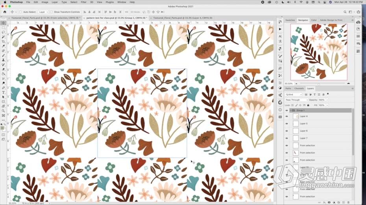
Task: Open the Fill value dropdown arrow
Action: 327,105
